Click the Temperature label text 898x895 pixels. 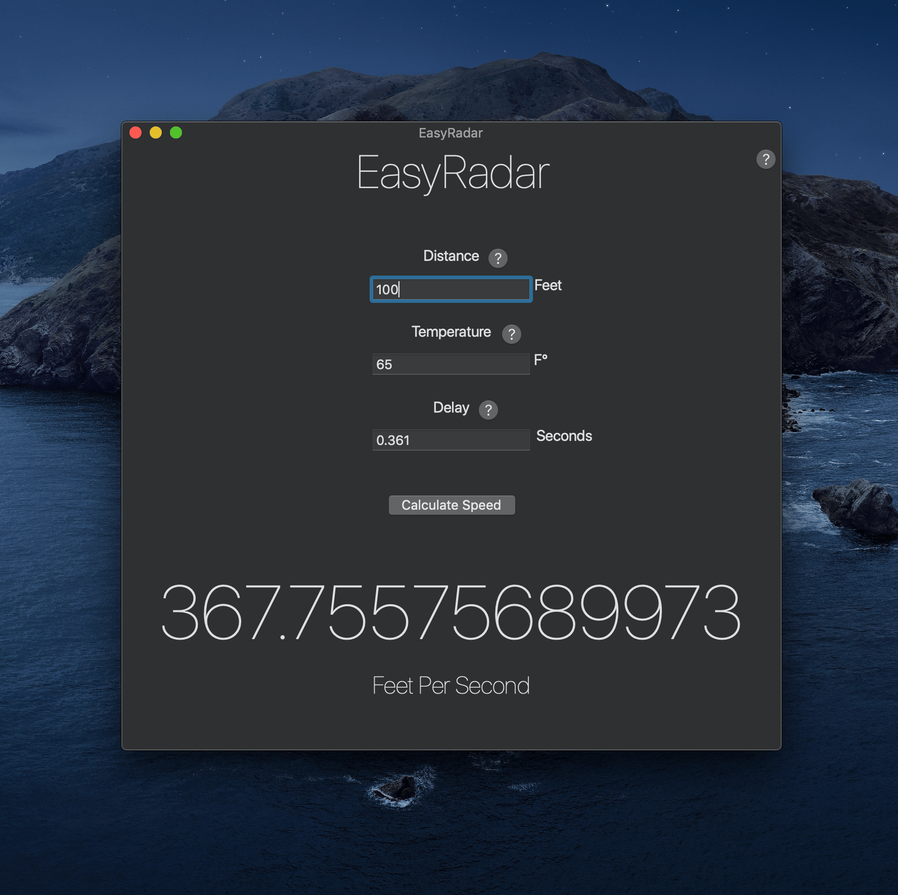click(451, 332)
